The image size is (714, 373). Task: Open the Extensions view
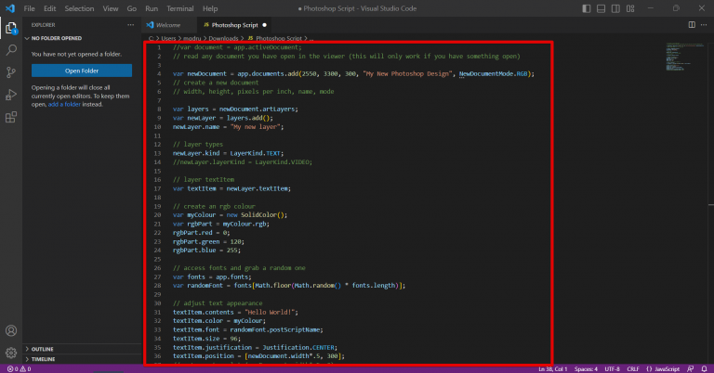[11, 118]
